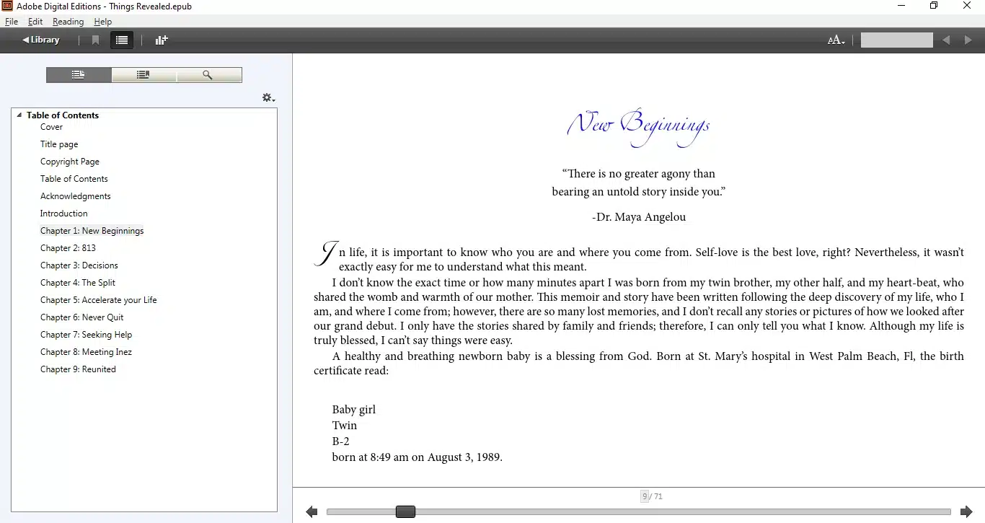The height and width of the screenshot is (523, 985).
Task: Select Chapter 3: Decisions
Action: [x=79, y=265]
